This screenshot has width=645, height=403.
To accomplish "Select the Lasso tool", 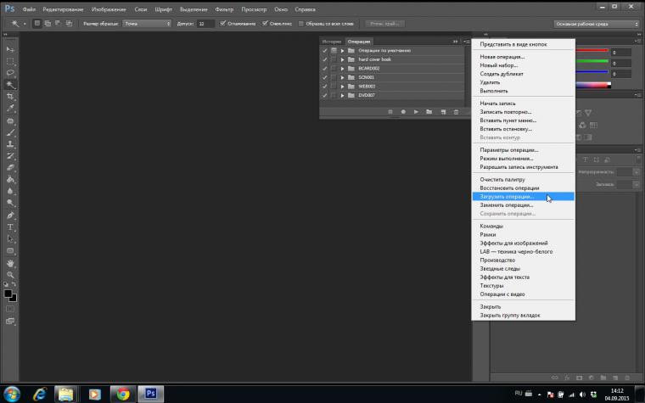I will coord(10,73).
